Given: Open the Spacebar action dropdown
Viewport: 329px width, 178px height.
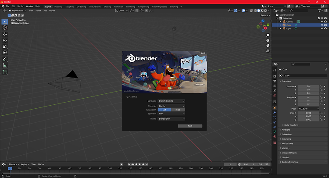Looking at the screenshot, I should (171, 114).
